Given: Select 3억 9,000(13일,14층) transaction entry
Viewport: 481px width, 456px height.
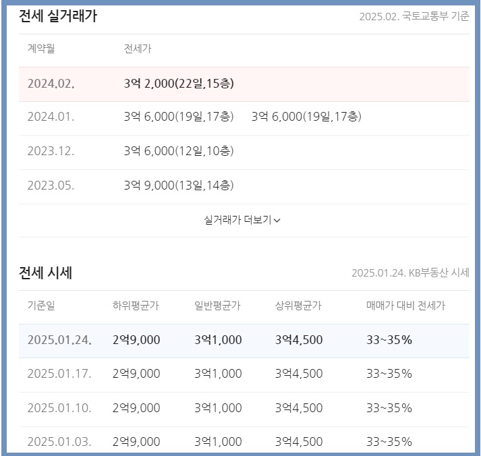Looking at the screenshot, I should pos(179,186).
